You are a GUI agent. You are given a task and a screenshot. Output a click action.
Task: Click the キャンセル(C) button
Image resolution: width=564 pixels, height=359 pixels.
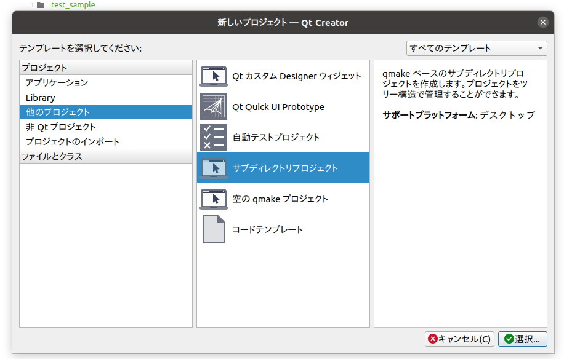tap(459, 339)
